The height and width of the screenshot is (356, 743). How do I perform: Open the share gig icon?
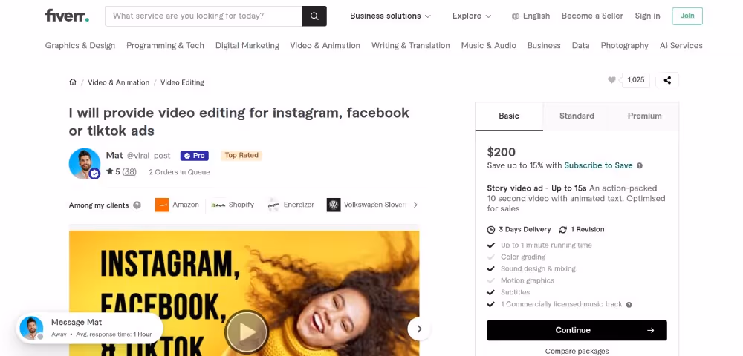(x=667, y=80)
